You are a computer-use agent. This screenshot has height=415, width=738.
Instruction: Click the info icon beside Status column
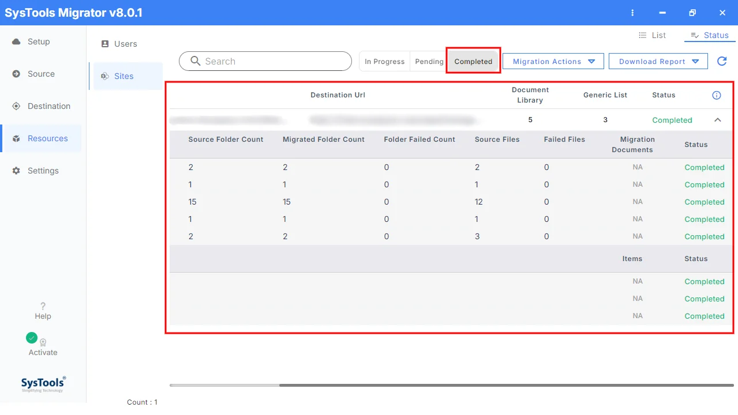pyautogui.click(x=717, y=95)
